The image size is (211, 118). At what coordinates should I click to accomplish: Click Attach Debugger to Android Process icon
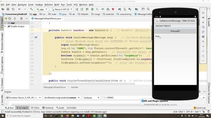click(108, 9)
